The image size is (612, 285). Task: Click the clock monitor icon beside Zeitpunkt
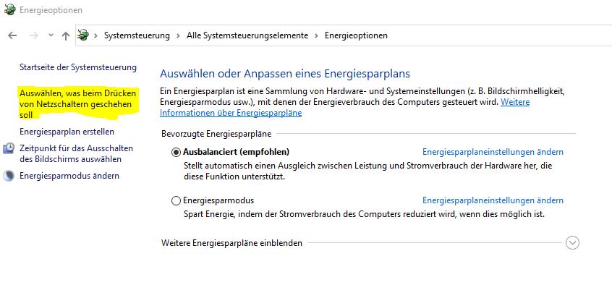(9, 148)
